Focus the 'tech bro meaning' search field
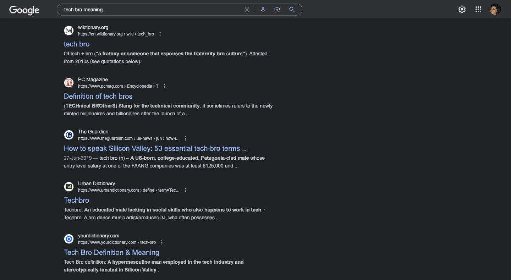 click(x=153, y=10)
